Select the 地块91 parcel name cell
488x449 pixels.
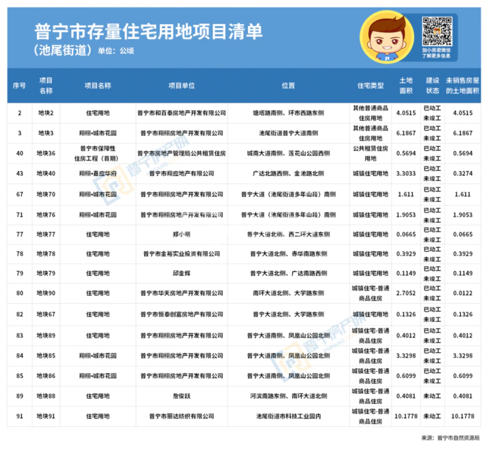pyautogui.click(x=46, y=416)
